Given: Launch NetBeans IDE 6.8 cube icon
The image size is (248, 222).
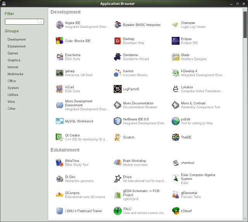Looking at the screenshot, I should (x=117, y=121).
